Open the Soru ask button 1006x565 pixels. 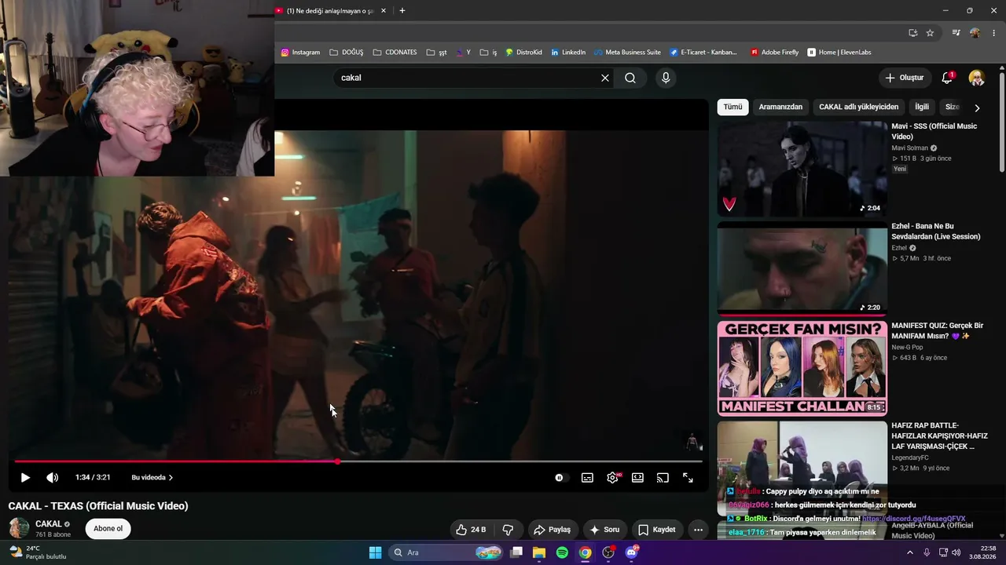[604, 530]
